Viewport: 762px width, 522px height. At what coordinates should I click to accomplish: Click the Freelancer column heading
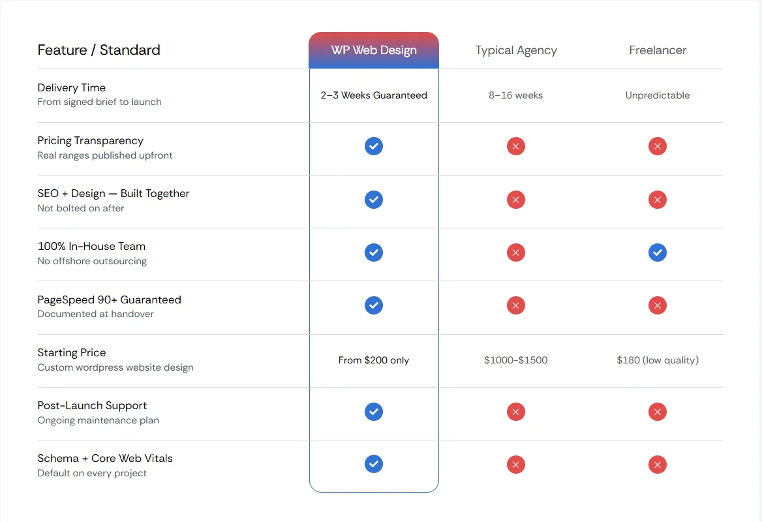point(658,50)
